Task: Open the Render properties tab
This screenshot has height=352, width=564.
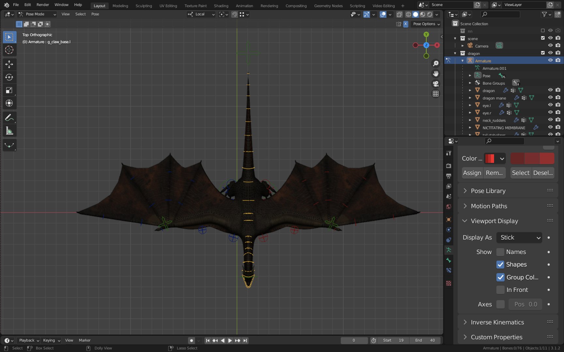Action: coord(449,166)
